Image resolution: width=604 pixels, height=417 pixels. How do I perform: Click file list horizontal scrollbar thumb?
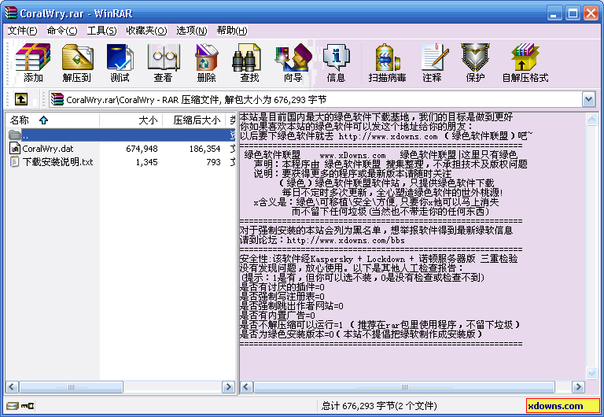tap(71, 387)
